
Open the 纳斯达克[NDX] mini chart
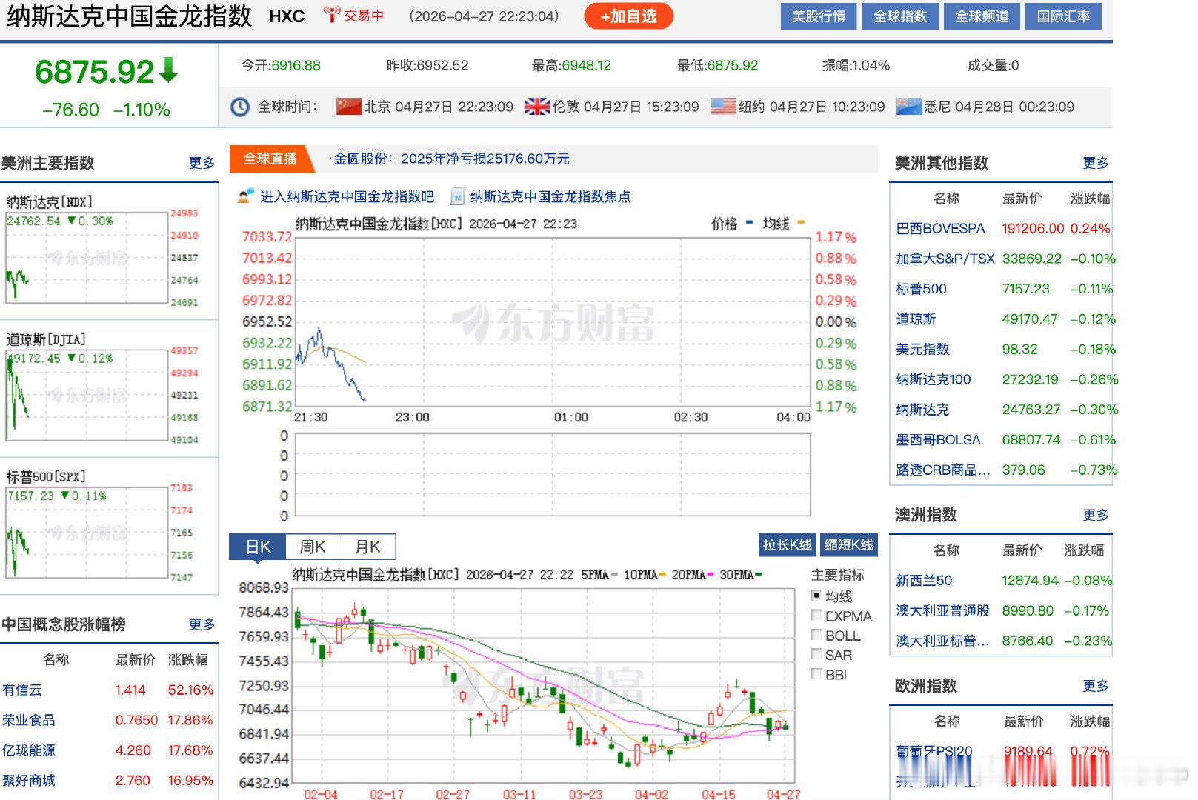pos(87,257)
